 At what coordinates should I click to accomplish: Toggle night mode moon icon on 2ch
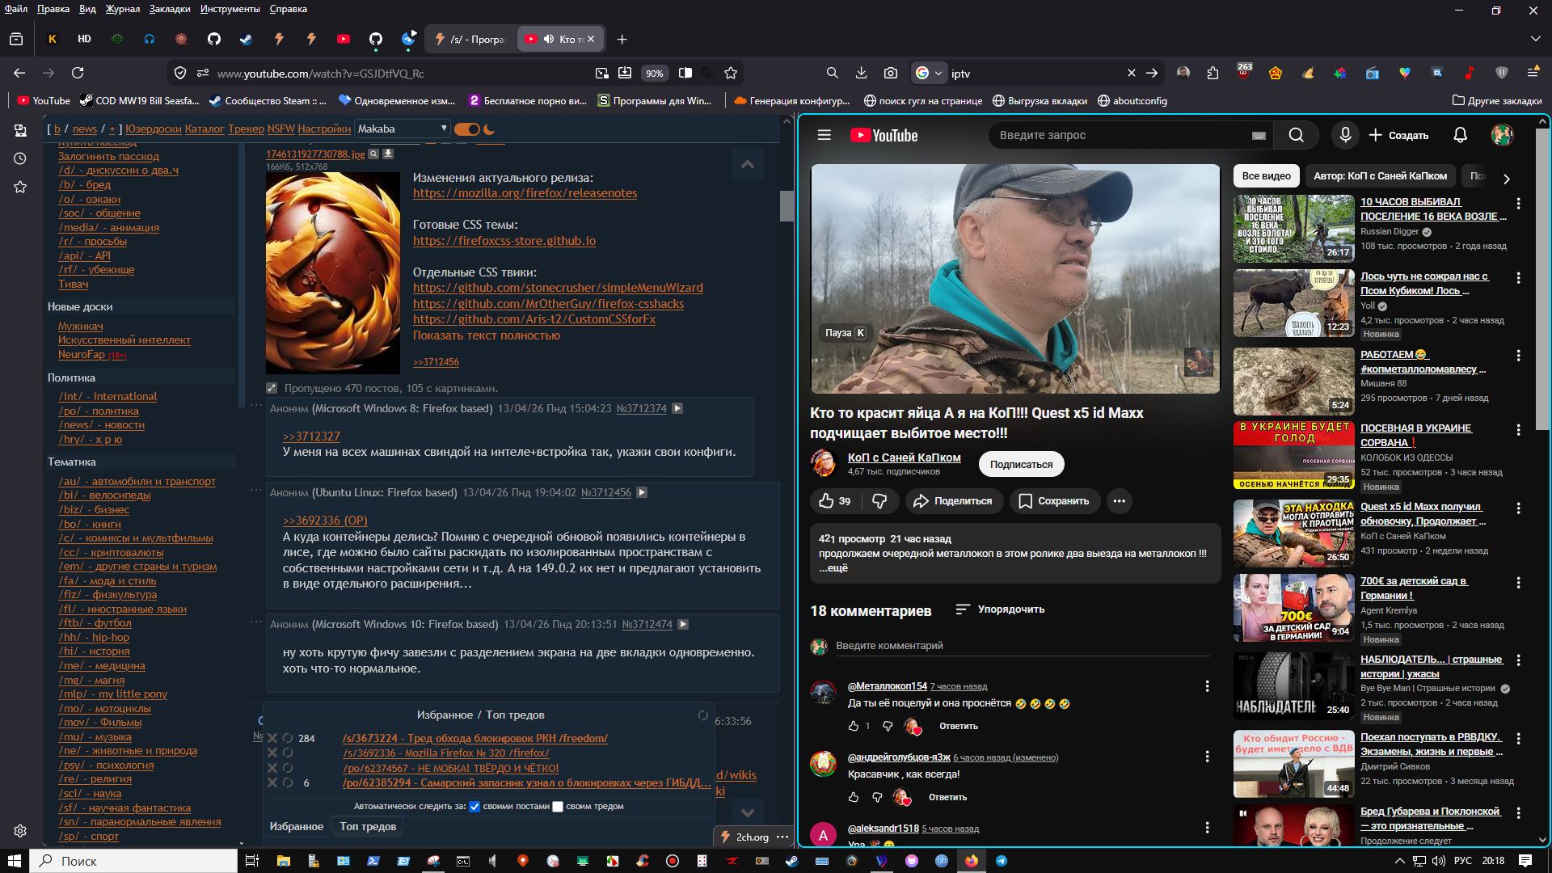489,129
